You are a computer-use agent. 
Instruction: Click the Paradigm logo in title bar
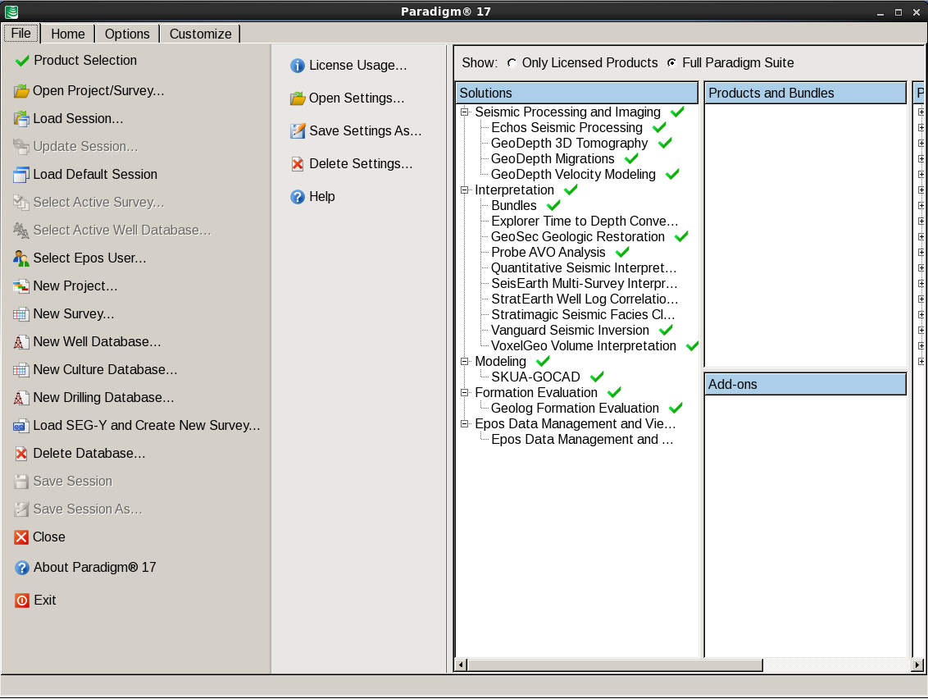[11, 11]
